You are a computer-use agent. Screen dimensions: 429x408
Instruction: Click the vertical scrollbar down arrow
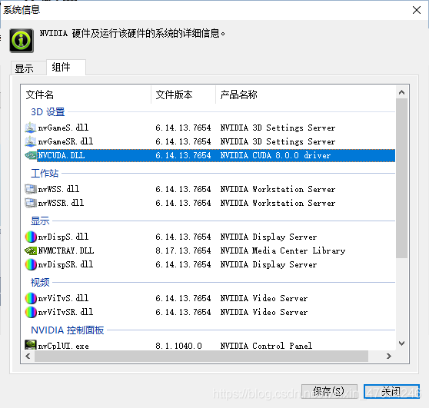[401, 343]
